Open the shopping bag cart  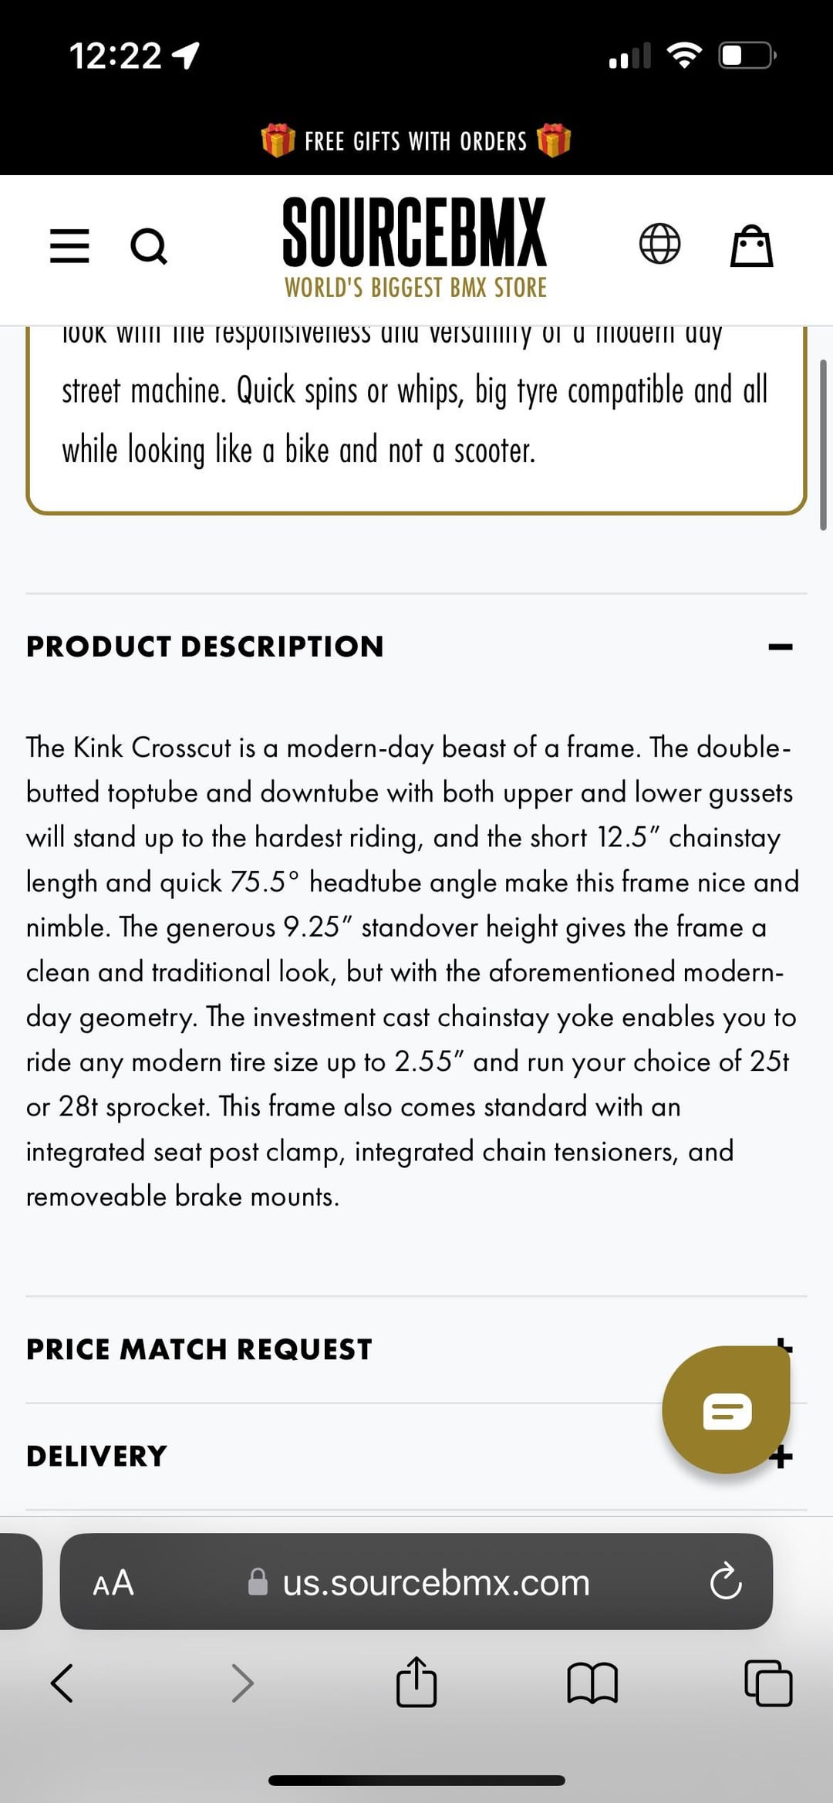752,245
